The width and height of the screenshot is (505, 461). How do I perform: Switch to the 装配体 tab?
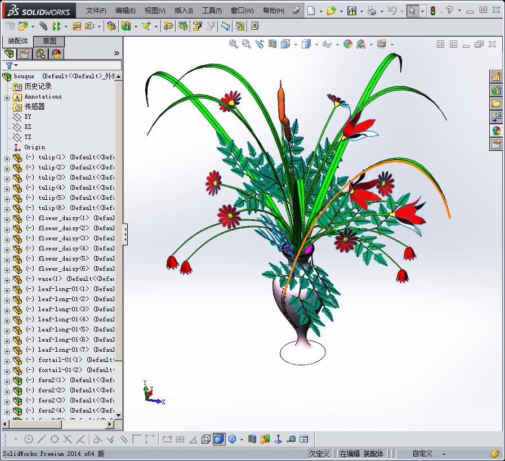18,41
